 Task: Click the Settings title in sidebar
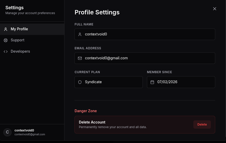[x=14, y=8]
